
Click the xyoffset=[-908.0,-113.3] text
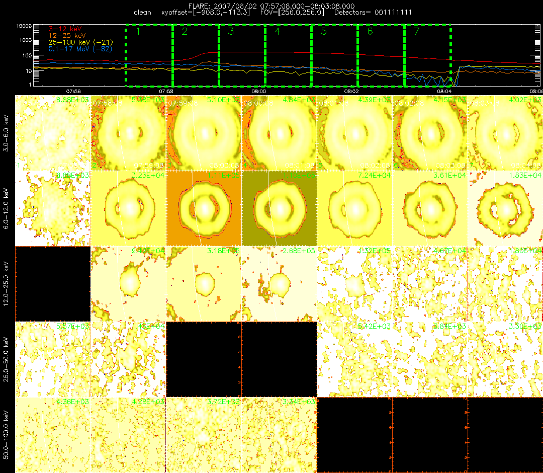(206, 13)
